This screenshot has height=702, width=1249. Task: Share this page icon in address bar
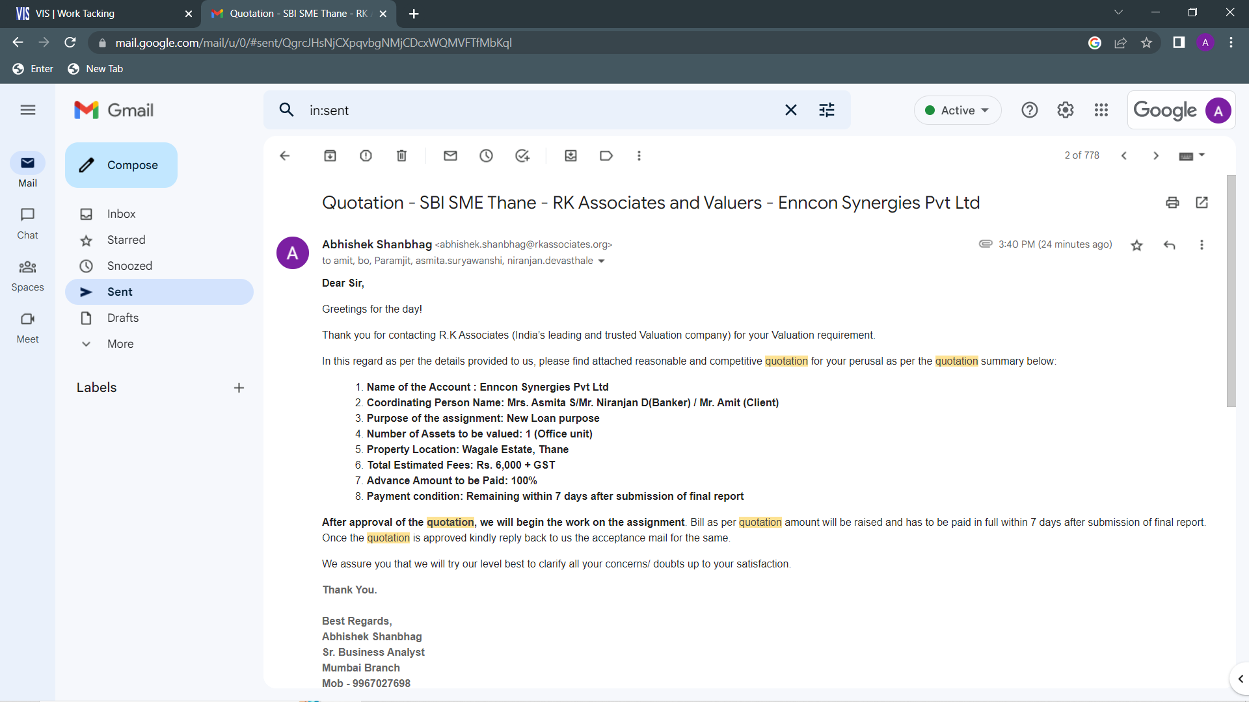tap(1121, 43)
